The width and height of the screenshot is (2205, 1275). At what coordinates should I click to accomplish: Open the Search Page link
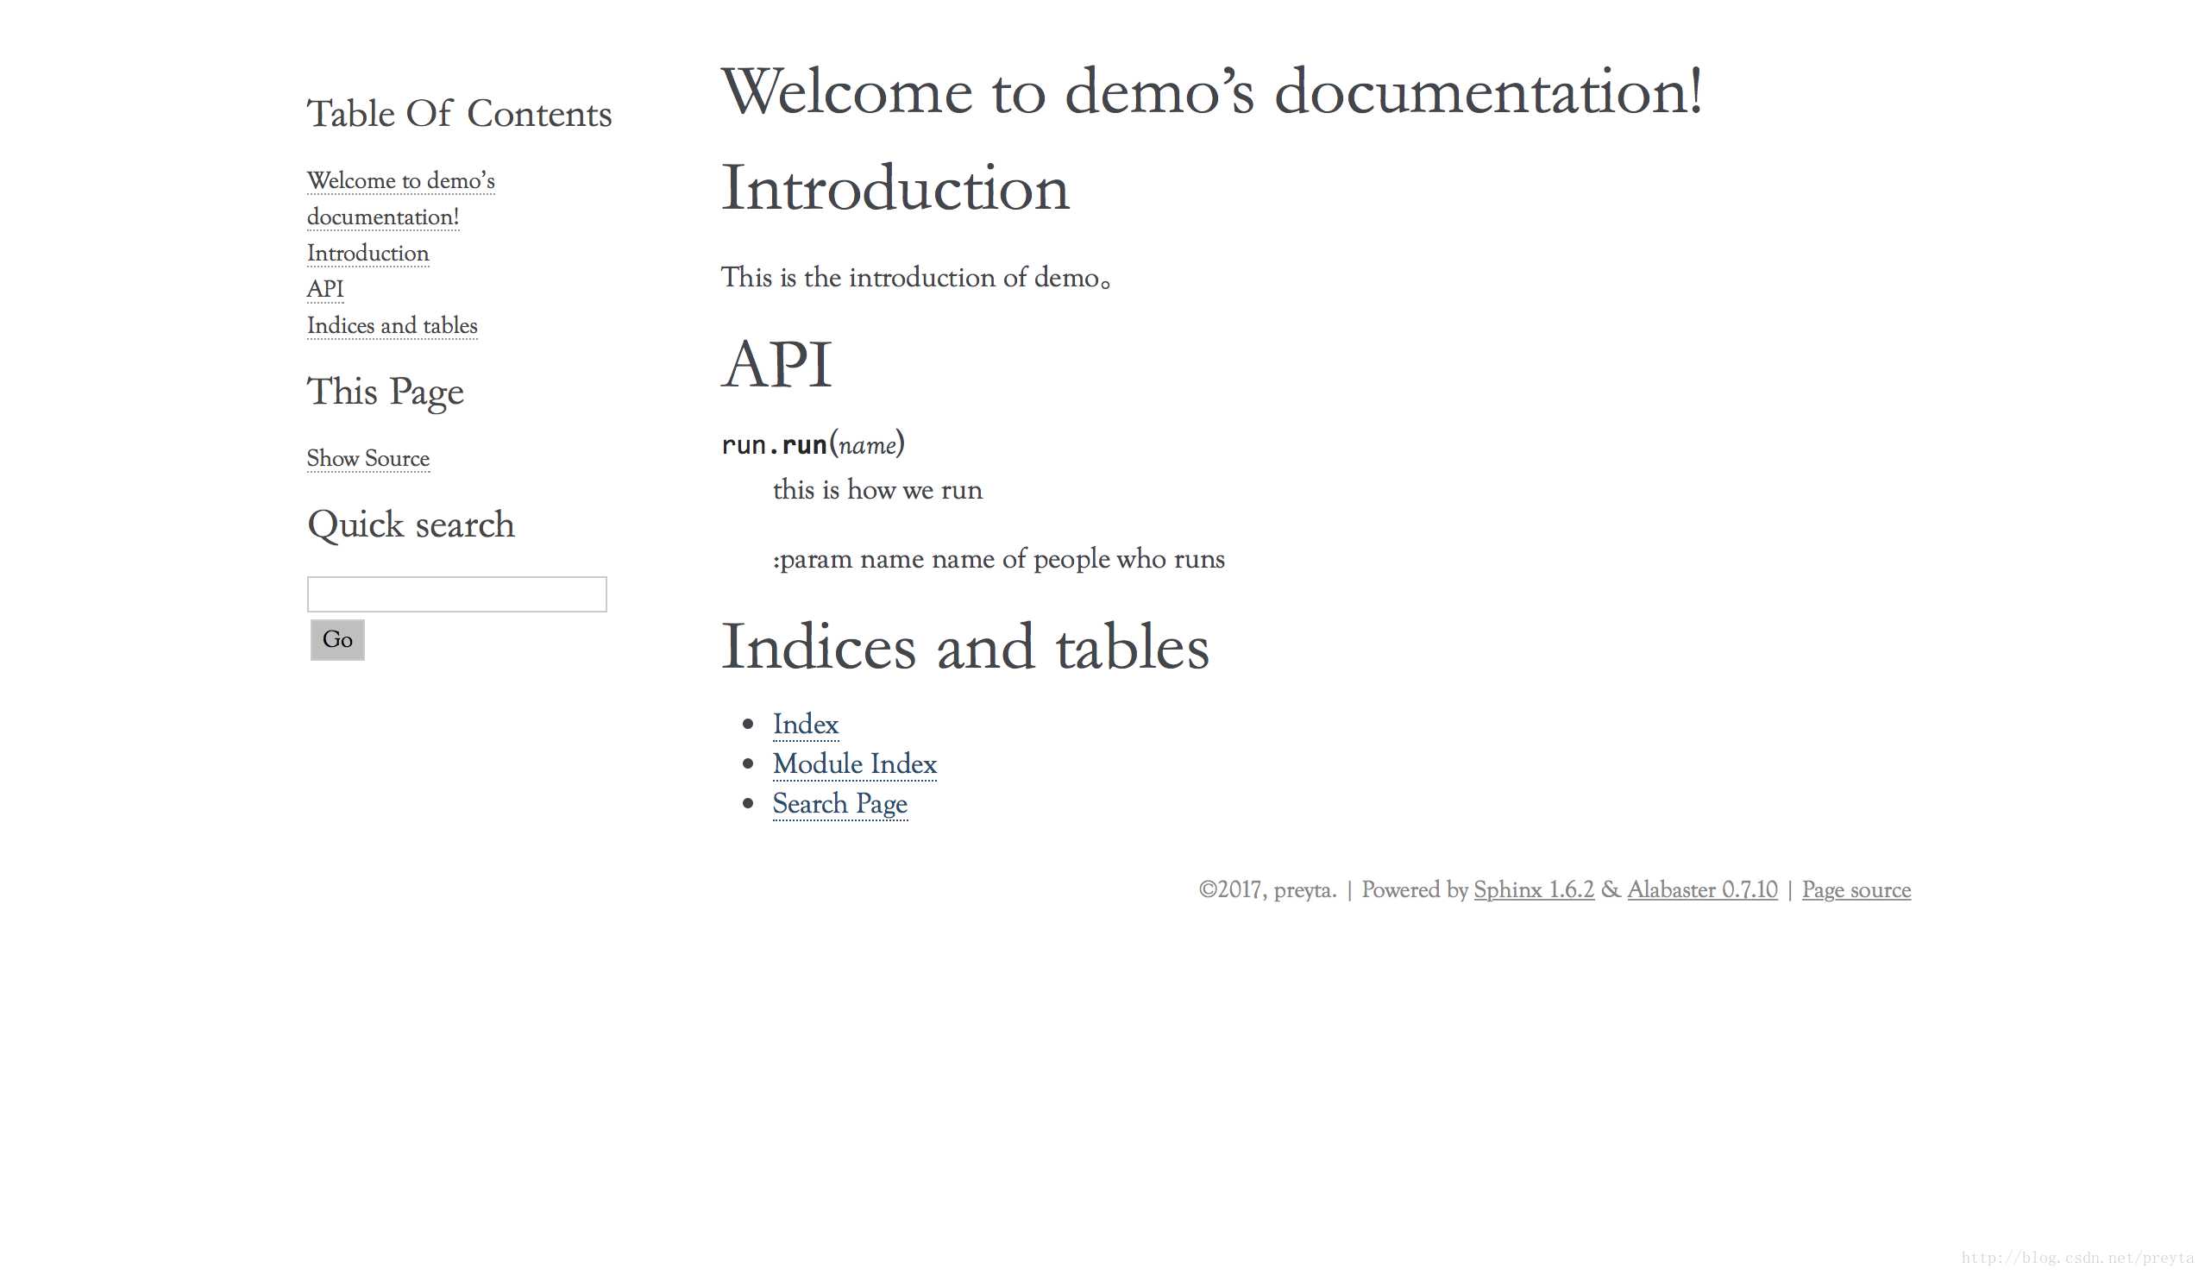coord(840,804)
